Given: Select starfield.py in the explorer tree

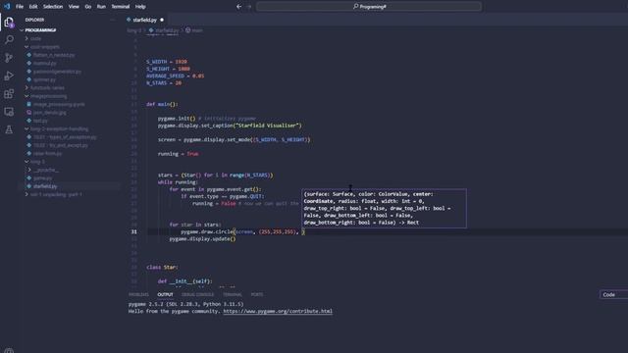Looking at the screenshot, I should (45, 186).
